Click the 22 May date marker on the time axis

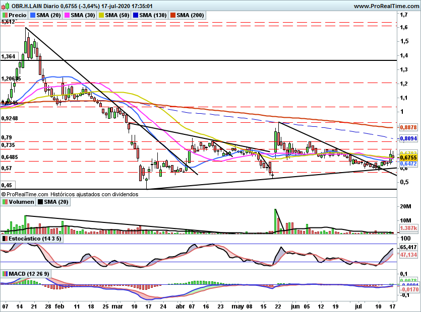click(x=278, y=306)
